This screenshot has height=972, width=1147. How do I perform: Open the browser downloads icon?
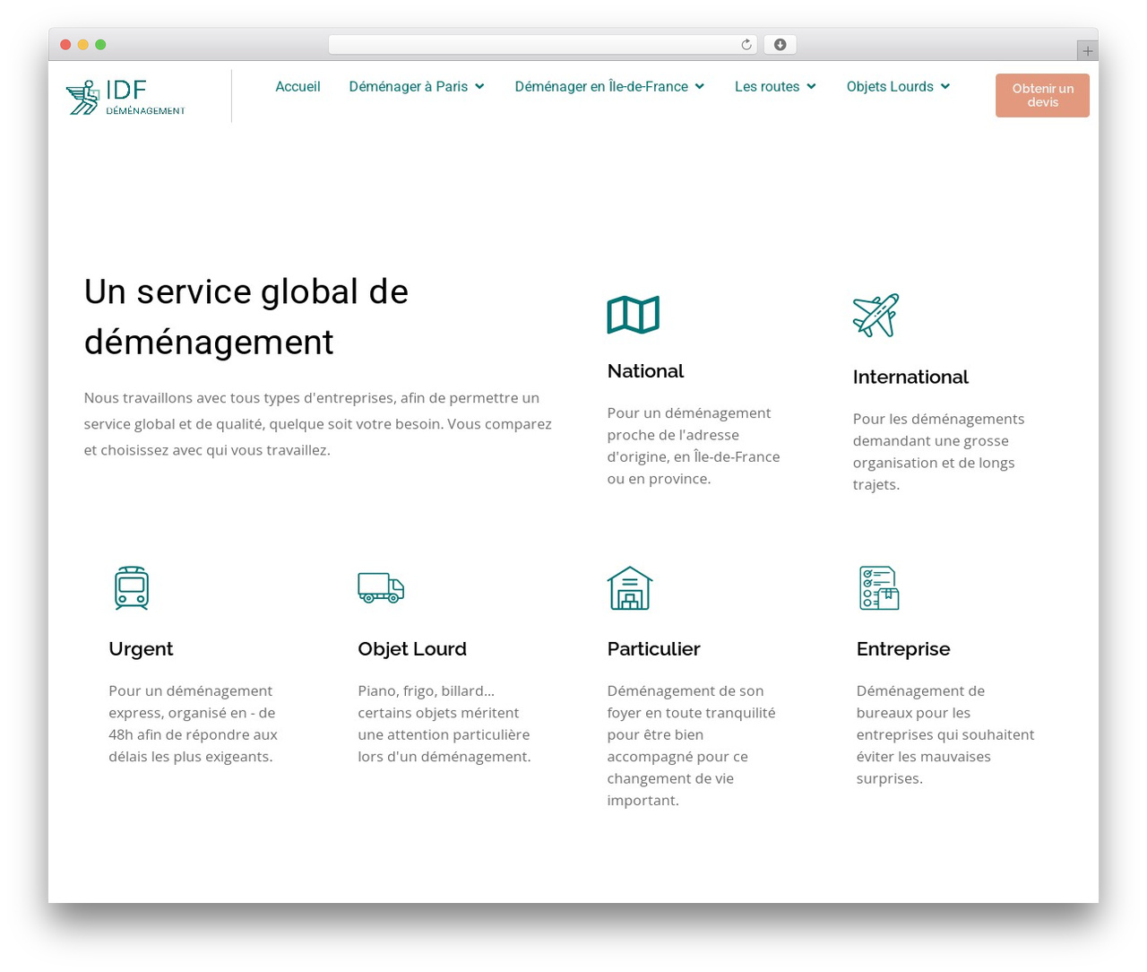(780, 45)
